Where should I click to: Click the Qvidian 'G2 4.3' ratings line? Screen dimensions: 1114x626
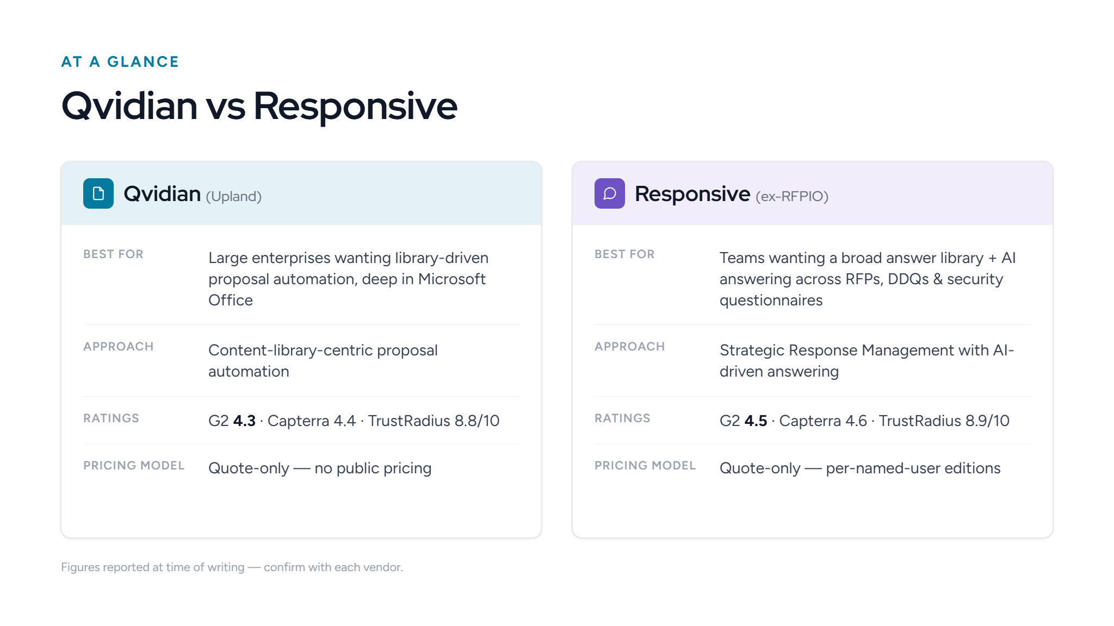point(354,421)
